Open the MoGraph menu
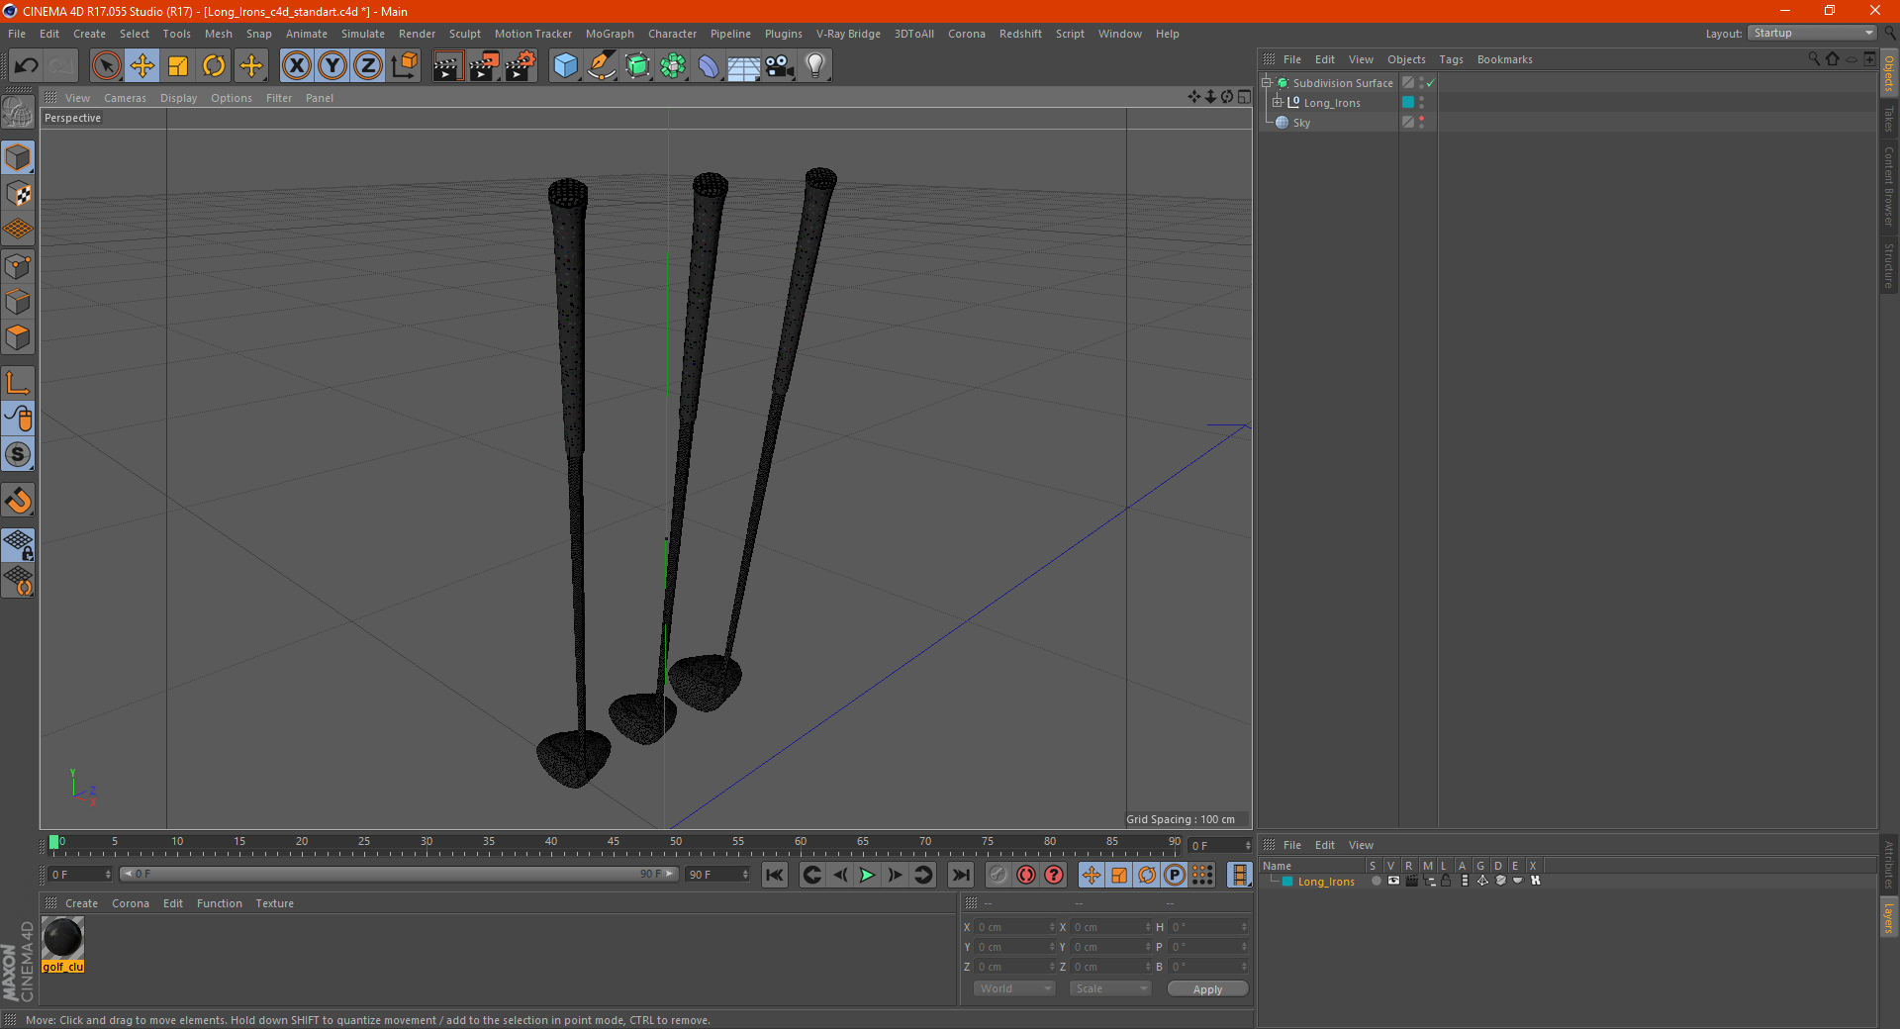1900x1029 pixels. click(610, 34)
